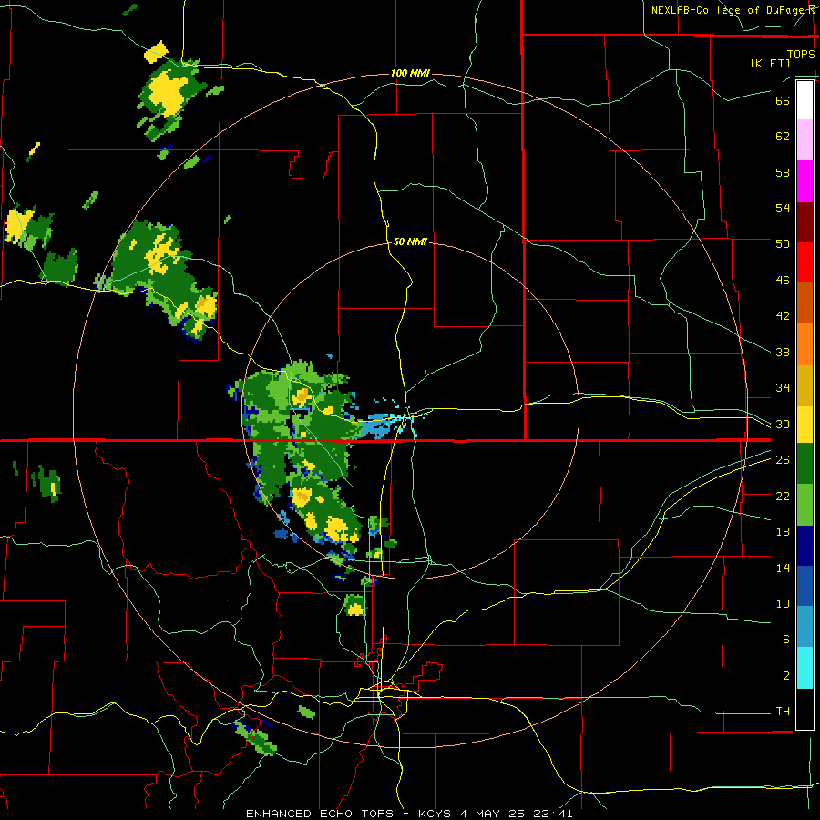Image resolution: width=820 pixels, height=820 pixels.
Task: Click the orange 42 kft legend swatch
Action: tap(805, 344)
